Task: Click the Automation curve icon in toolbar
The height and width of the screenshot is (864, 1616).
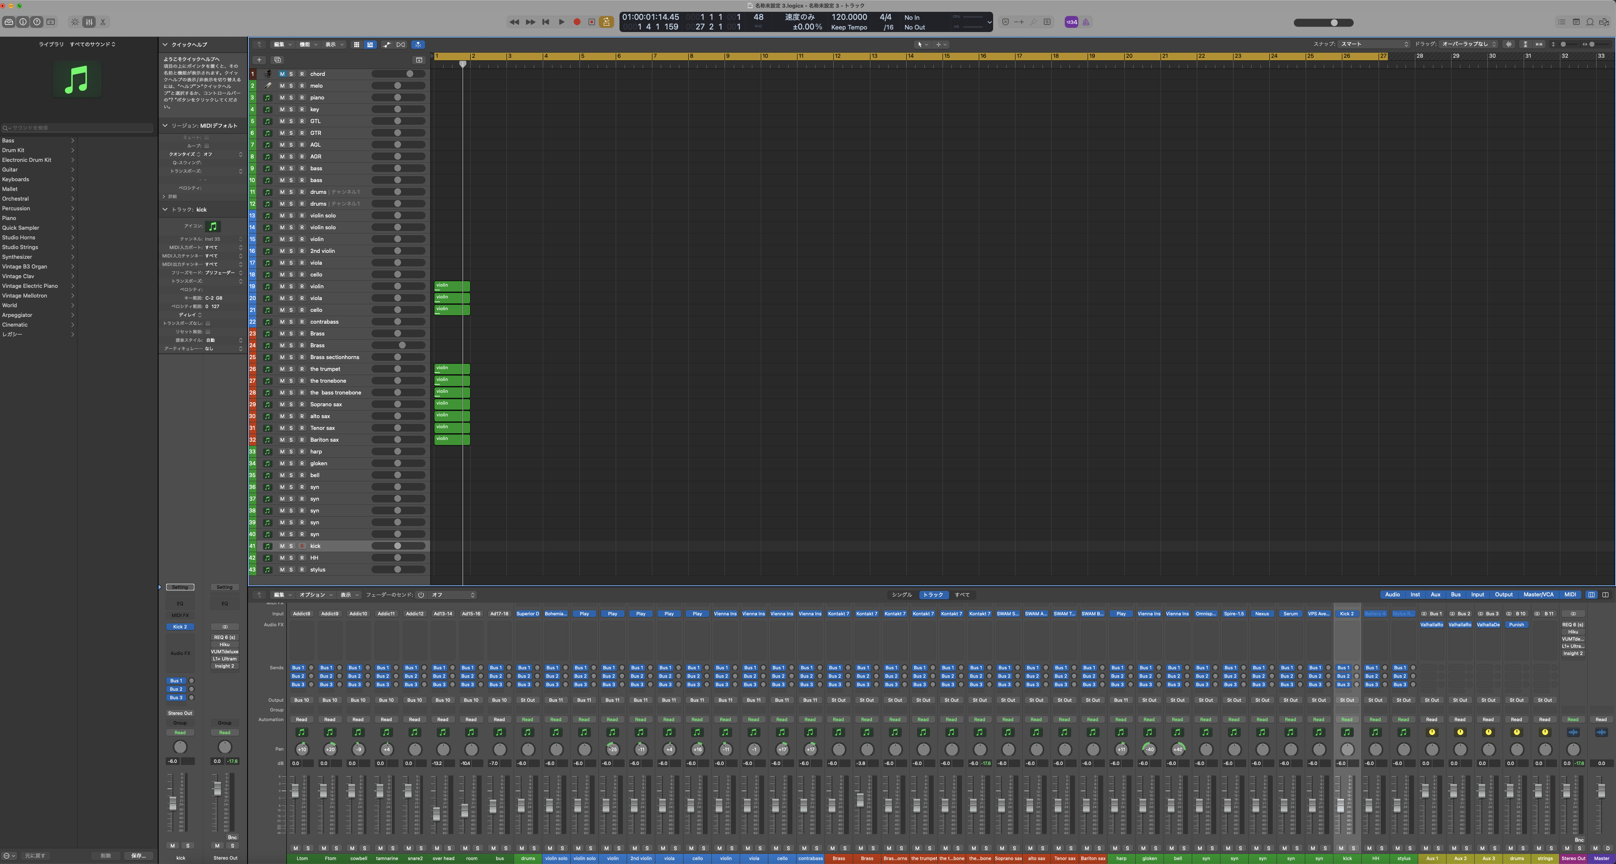Action: click(x=387, y=45)
